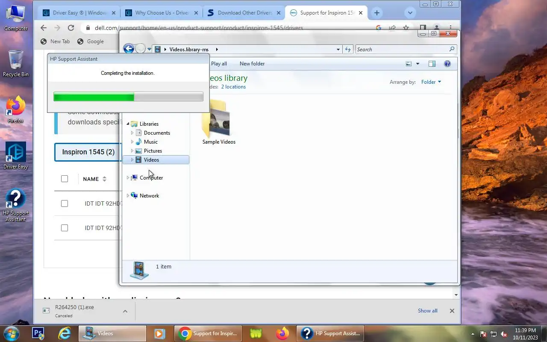Tick the select-all checkbox beside NAME
The width and height of the screenshot is (547, 342).
click(x=65, y=179)
